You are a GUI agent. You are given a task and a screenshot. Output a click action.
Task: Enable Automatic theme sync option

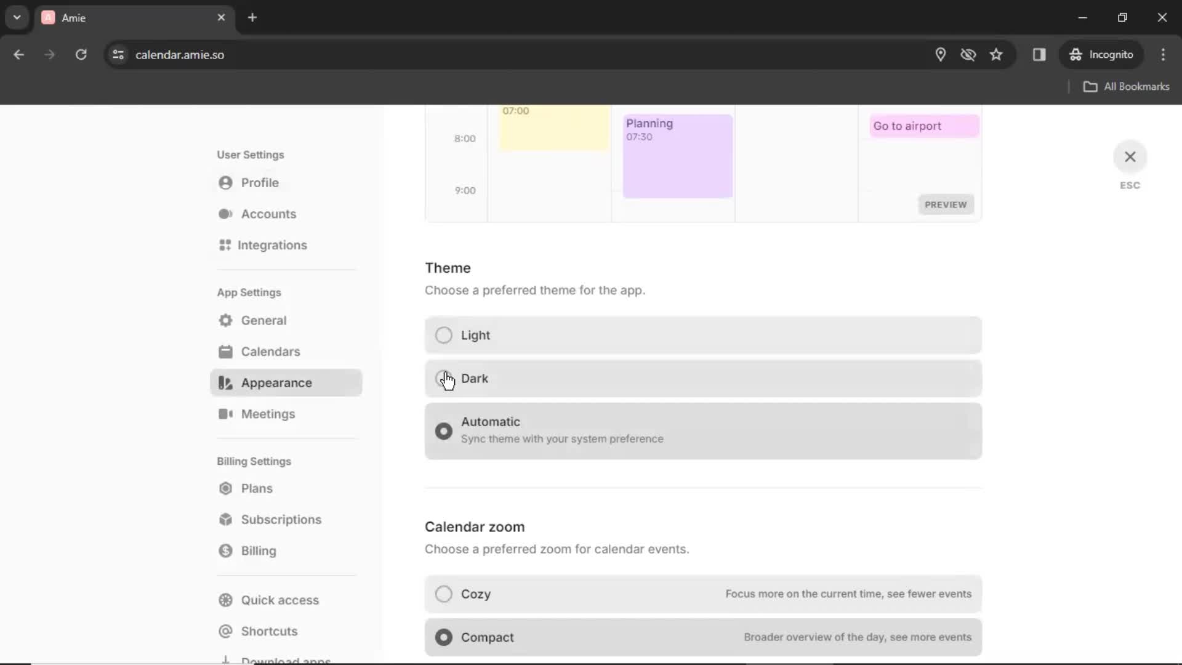[444, 430]
